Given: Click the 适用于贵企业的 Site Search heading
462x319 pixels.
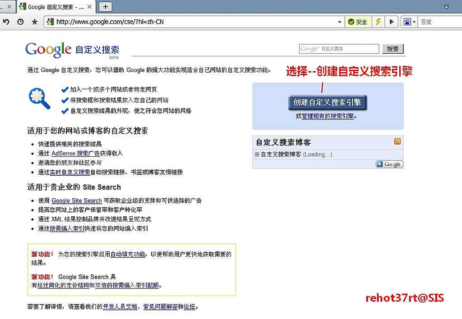Looking at the screenshot, I should point(74,187).
